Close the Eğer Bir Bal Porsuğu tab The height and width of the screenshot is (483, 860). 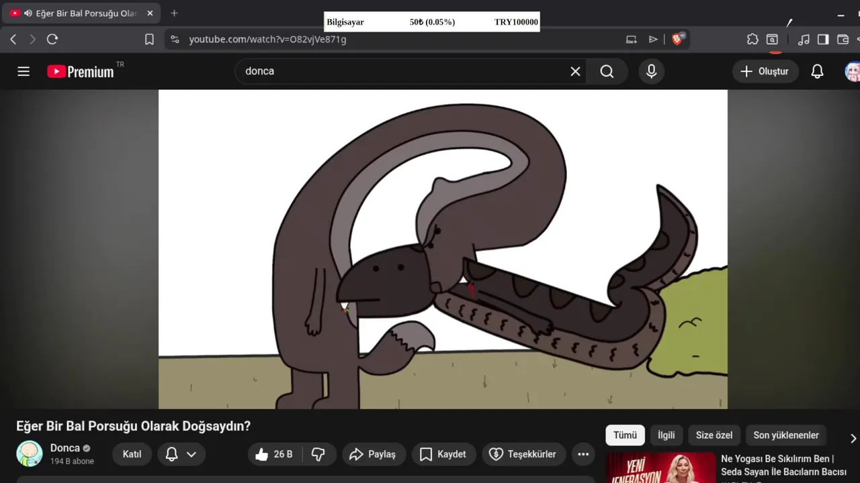point(150,13)
